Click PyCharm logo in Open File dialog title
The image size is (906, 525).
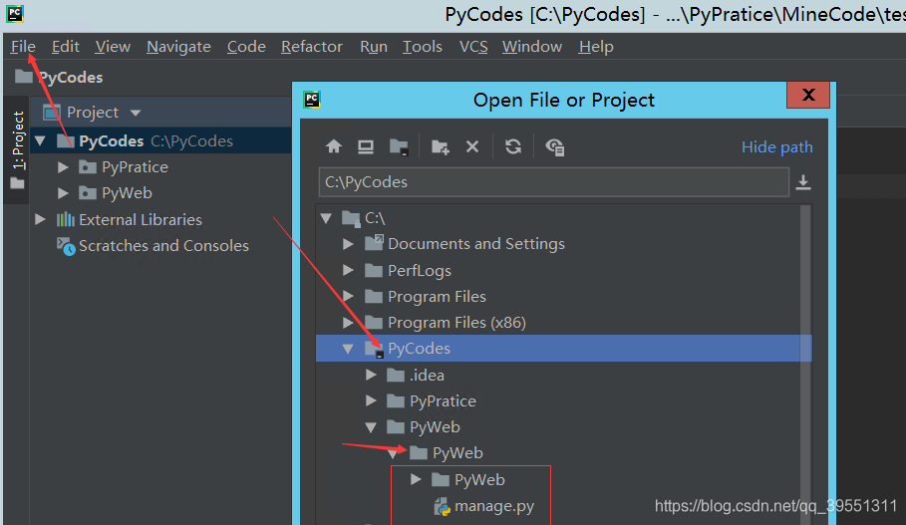tap(312, 100)
